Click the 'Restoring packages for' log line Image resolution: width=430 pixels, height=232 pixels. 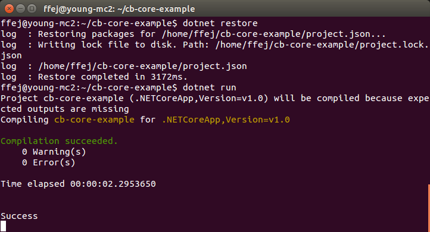[193, 34]
